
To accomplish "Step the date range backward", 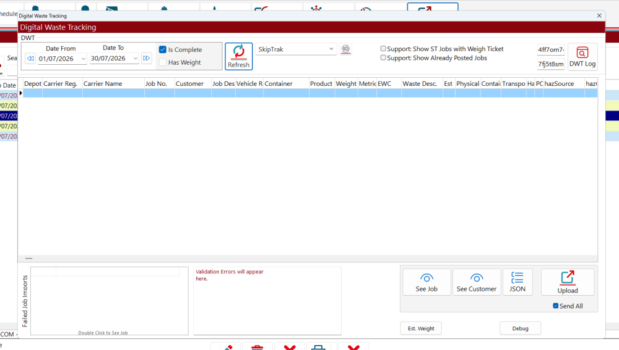I will tap(30, 58).
